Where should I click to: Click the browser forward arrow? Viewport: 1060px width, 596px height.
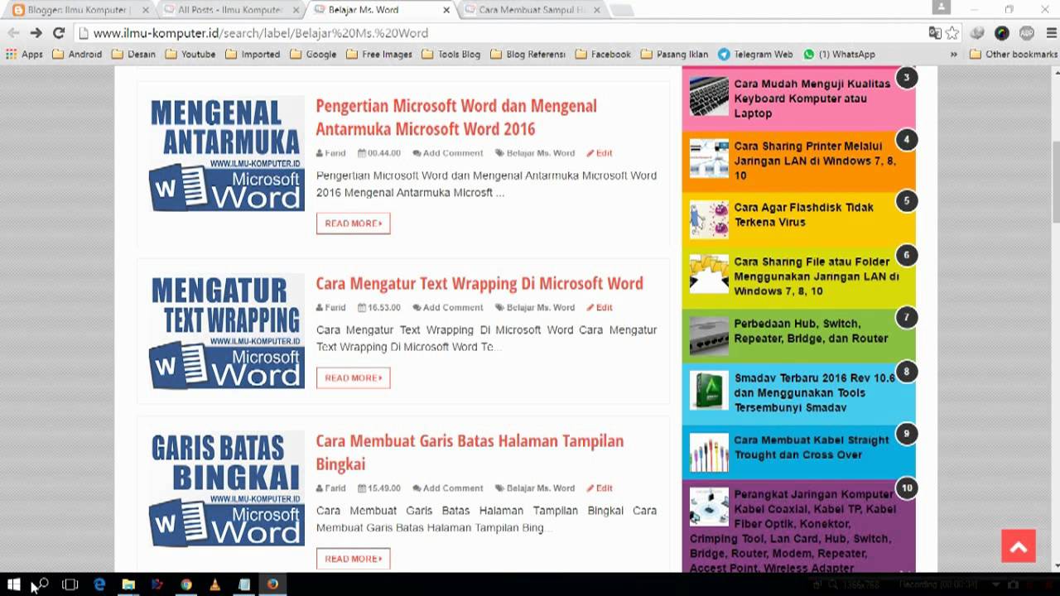(x=36, y=33)
